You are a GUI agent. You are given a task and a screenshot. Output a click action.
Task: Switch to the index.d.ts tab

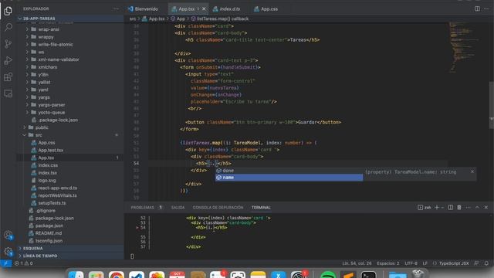click(227, 8)
